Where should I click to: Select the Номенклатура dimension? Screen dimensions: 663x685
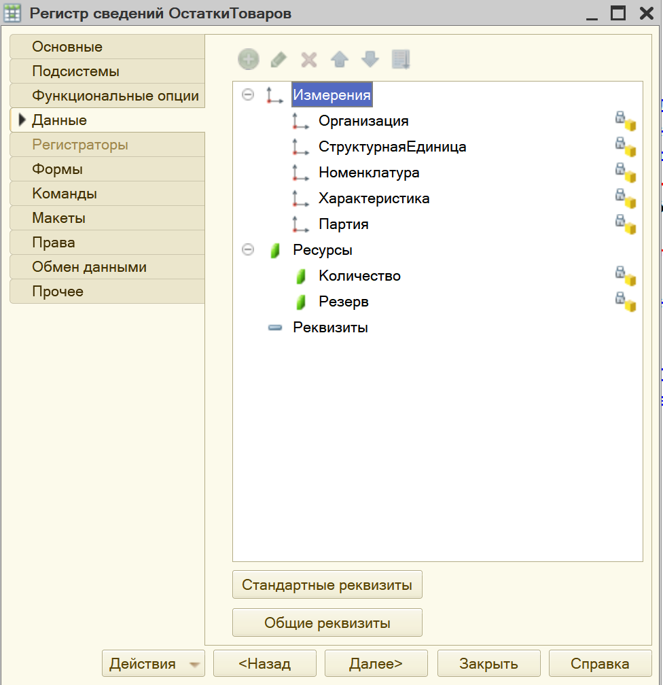[x=369, y=172]
